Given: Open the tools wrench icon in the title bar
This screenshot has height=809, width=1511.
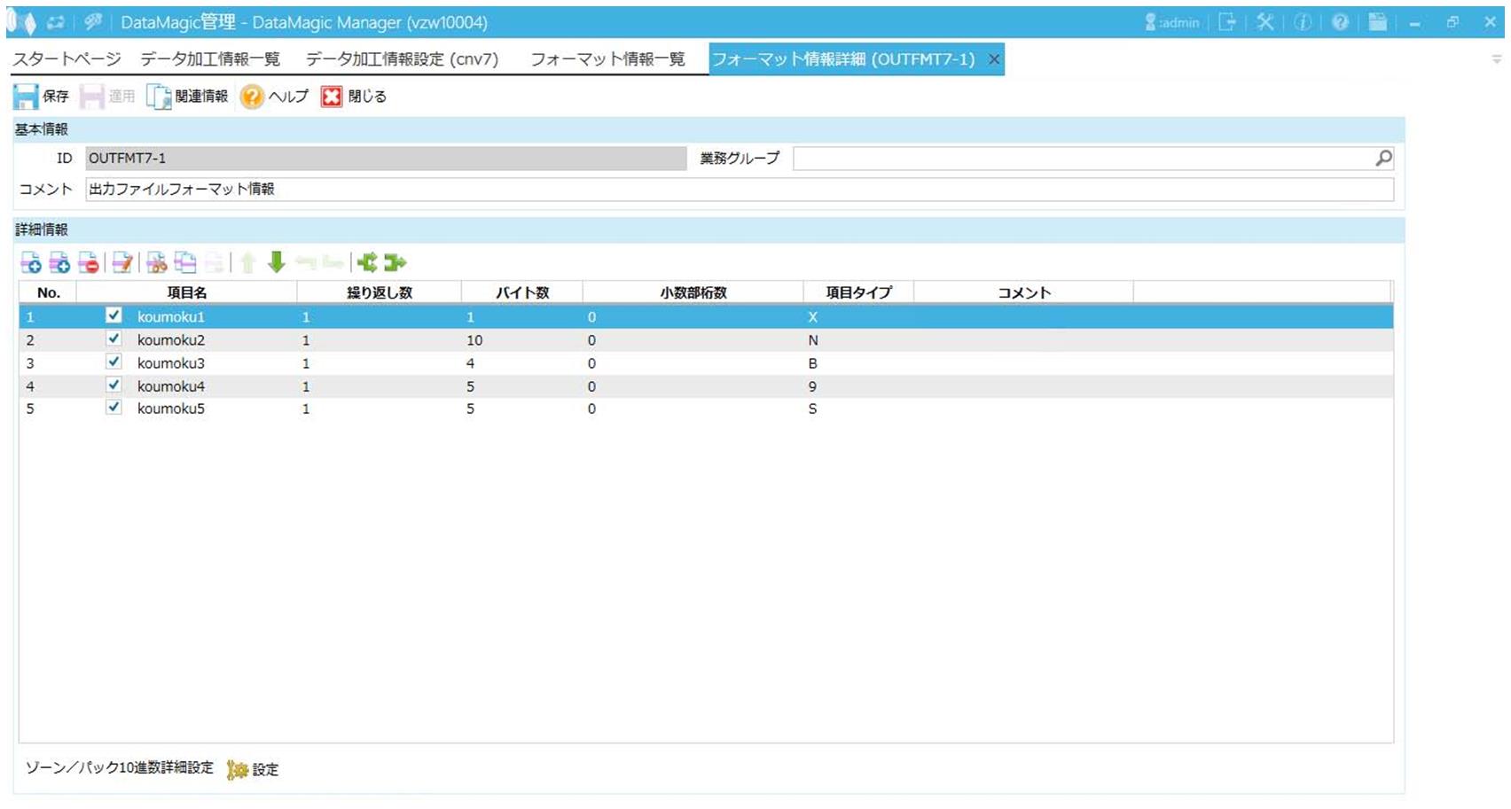Looking at the screenshot, I should click(1265, 22).
